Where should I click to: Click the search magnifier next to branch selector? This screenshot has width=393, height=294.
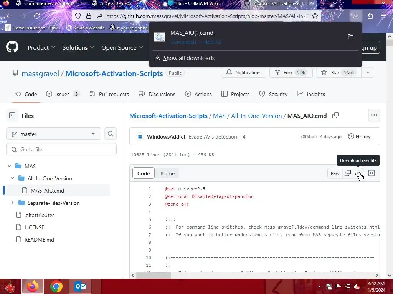point(111,134)
